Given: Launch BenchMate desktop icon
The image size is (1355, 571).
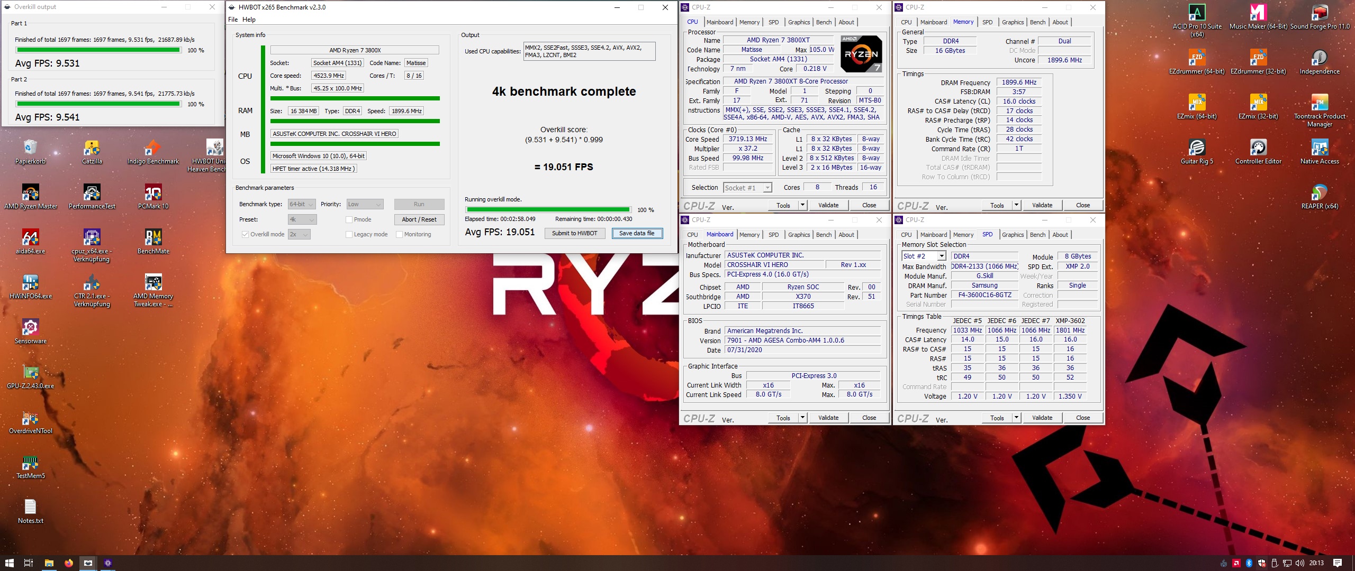Looking at the screenshot, I should 153,242.
